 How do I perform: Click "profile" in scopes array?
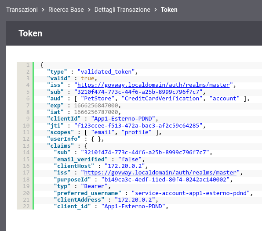coord(137,132)
